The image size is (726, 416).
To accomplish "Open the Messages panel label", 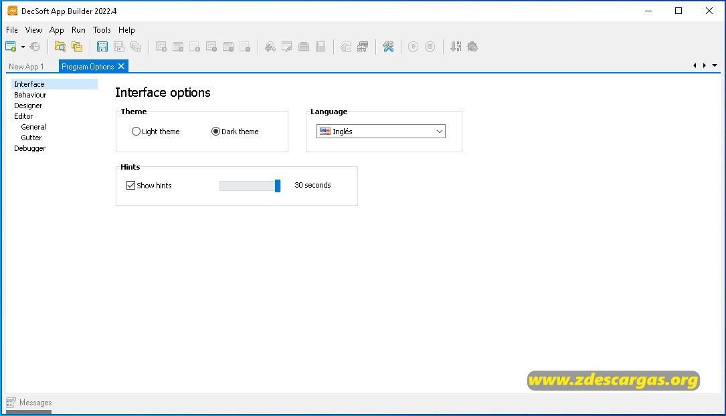I will coord(35,403).
